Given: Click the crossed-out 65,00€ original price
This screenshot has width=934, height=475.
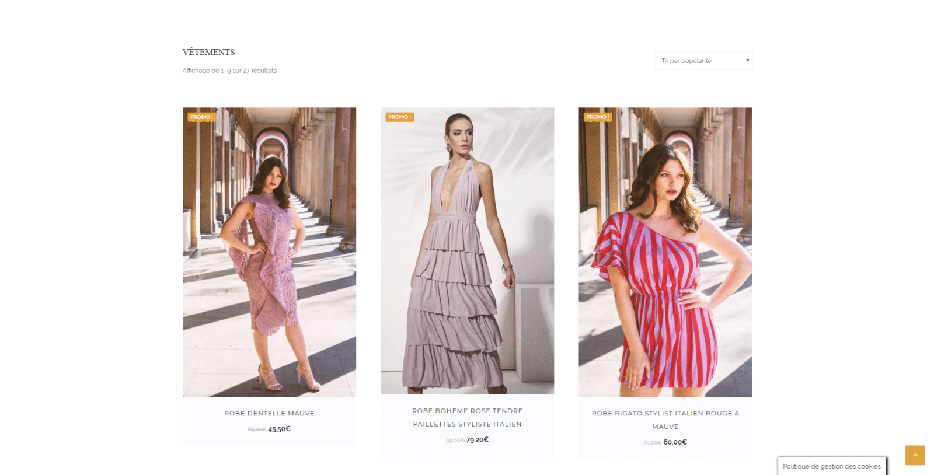Looking at the screenshot, I should [257, 429].
